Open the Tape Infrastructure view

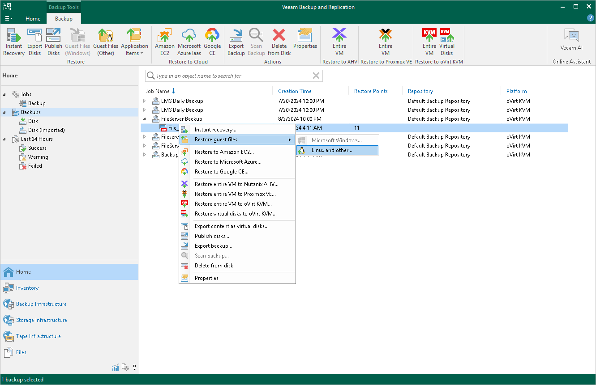click(x=69, y=336)
